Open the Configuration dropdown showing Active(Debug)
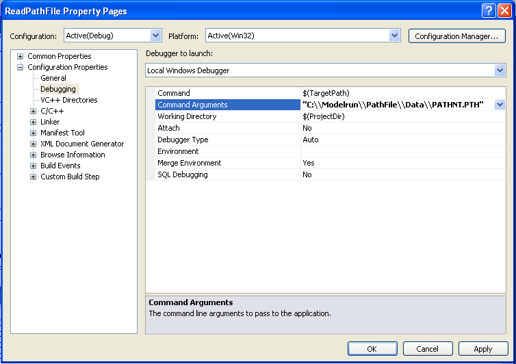This screenshot has width=516, height=364. [112, 36]
